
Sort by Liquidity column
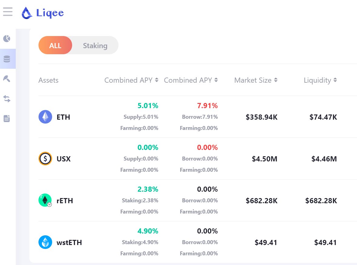click(x=320, y=80)
